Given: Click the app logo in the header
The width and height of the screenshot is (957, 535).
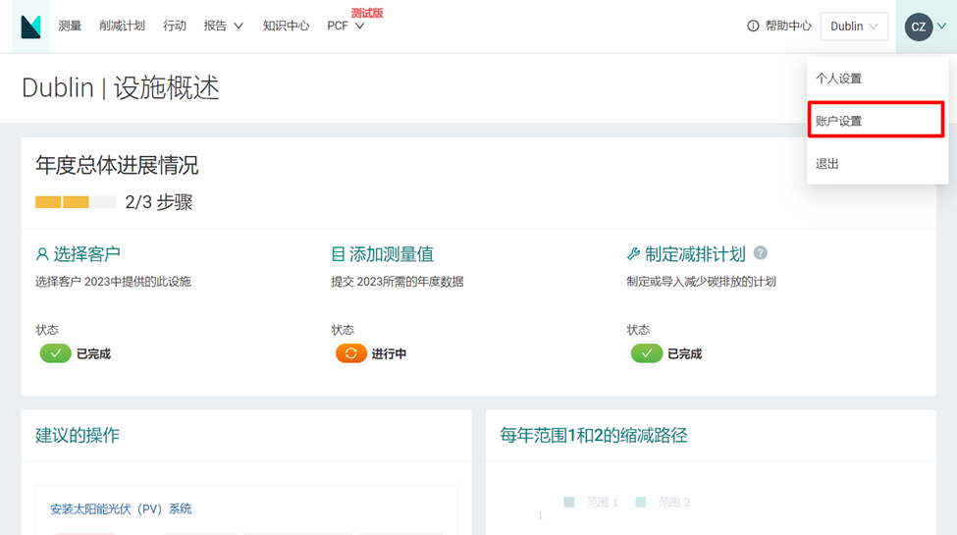Looking at the screenshot, I should (30, 27).
